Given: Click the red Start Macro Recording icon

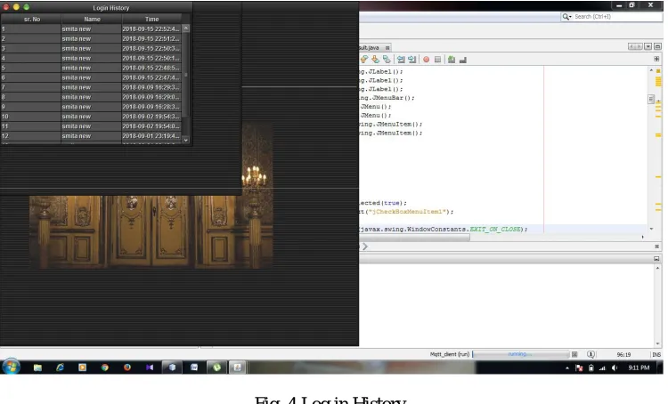Looking at the screenshot, I should 426,60.
